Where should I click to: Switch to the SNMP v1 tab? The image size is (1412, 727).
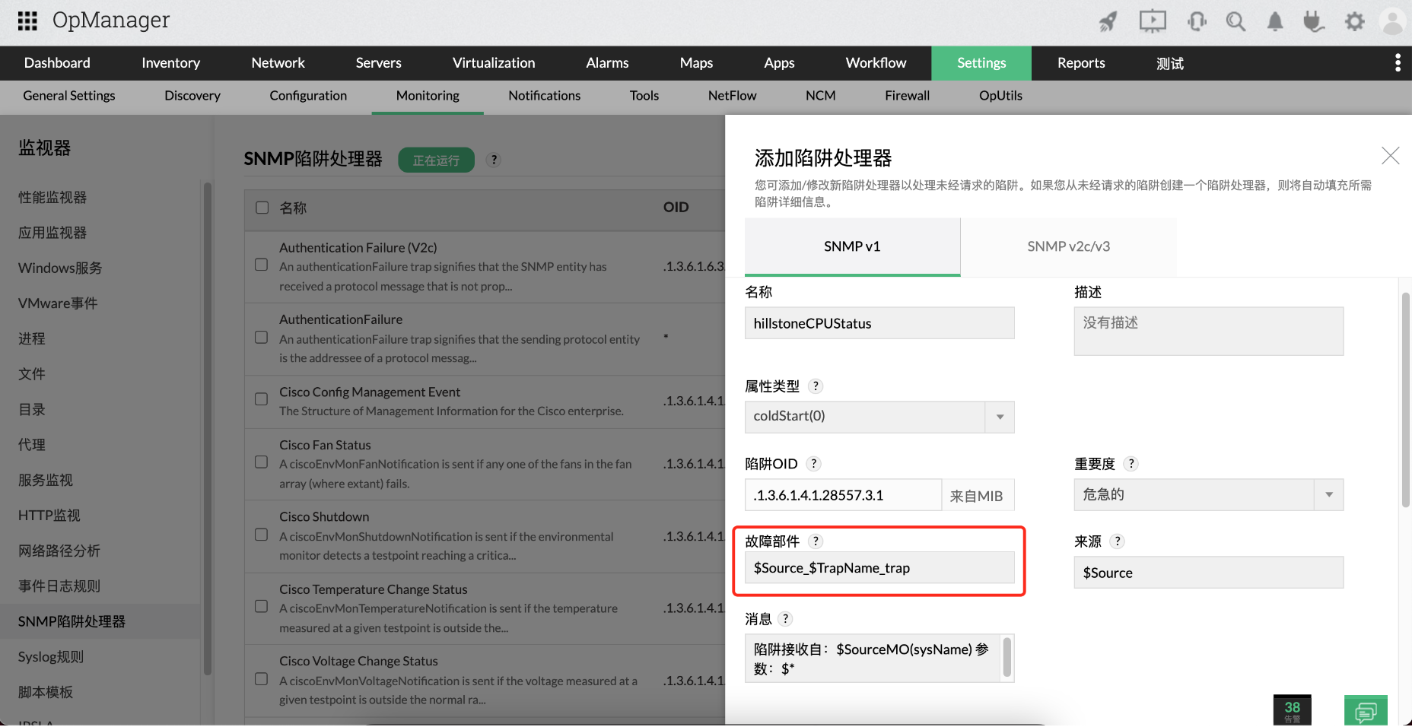[852, 246]
